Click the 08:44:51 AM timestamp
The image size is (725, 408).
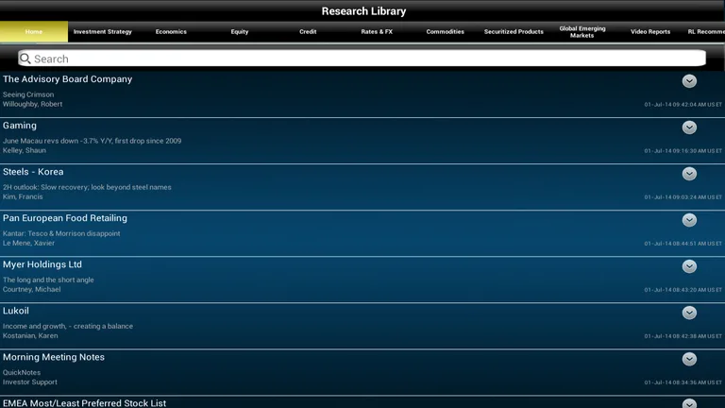[683, 244]
